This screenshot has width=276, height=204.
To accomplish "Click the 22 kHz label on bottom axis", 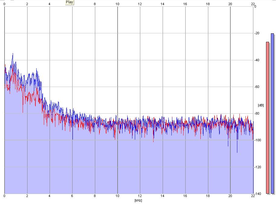I will point(253,196).
